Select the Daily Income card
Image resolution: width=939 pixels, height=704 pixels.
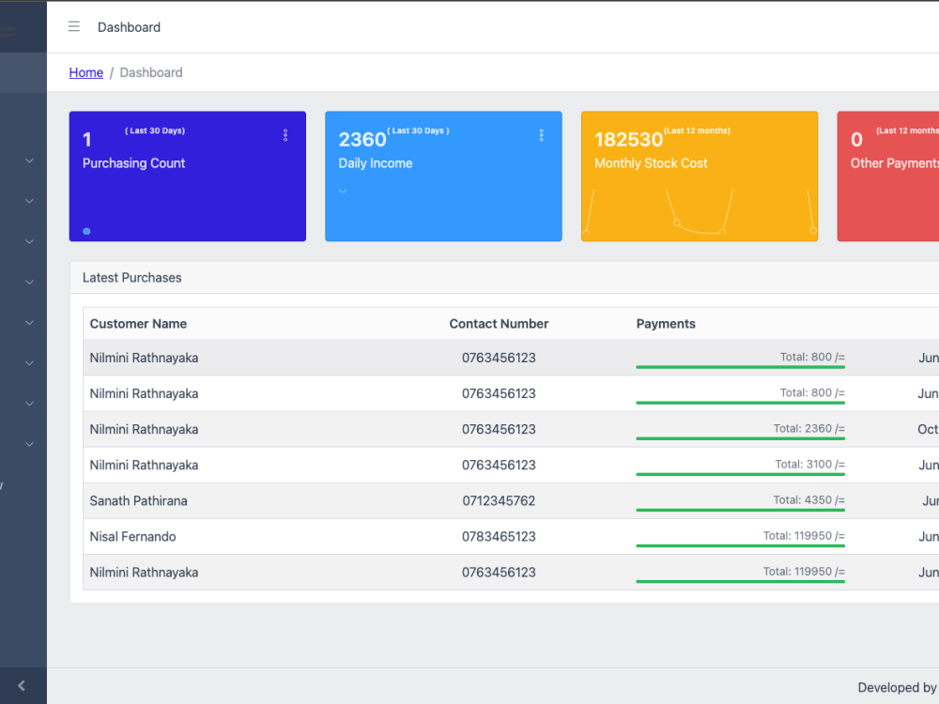click(x=443, y=176)
